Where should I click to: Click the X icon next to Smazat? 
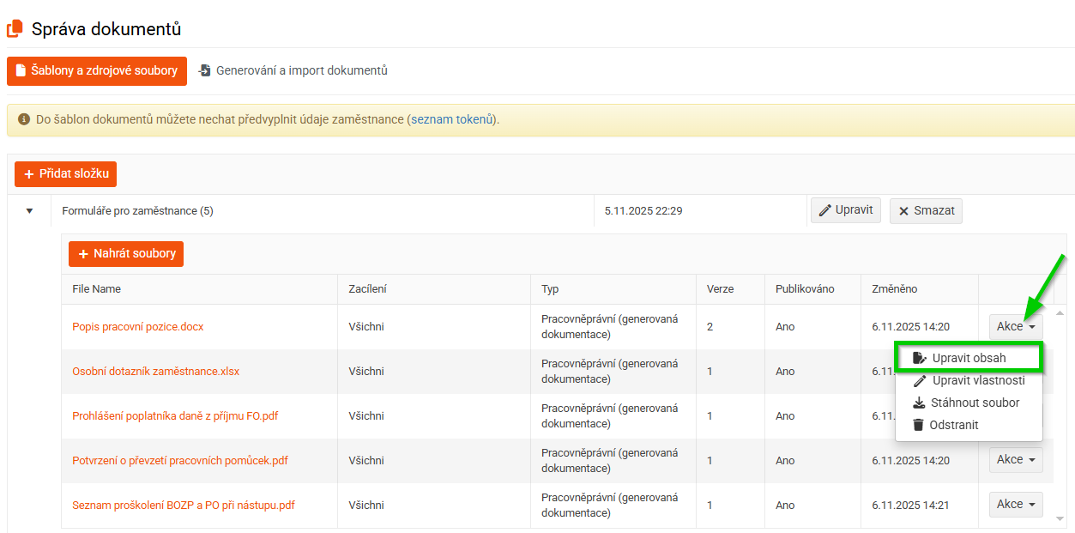(x=903, y=211)
